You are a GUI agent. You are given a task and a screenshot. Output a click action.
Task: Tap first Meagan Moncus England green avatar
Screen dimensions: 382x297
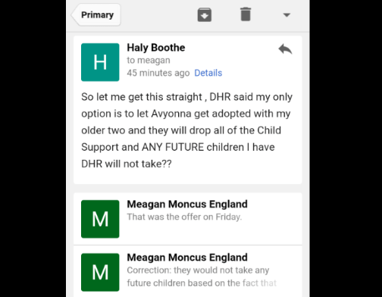[x=100, y=219]
